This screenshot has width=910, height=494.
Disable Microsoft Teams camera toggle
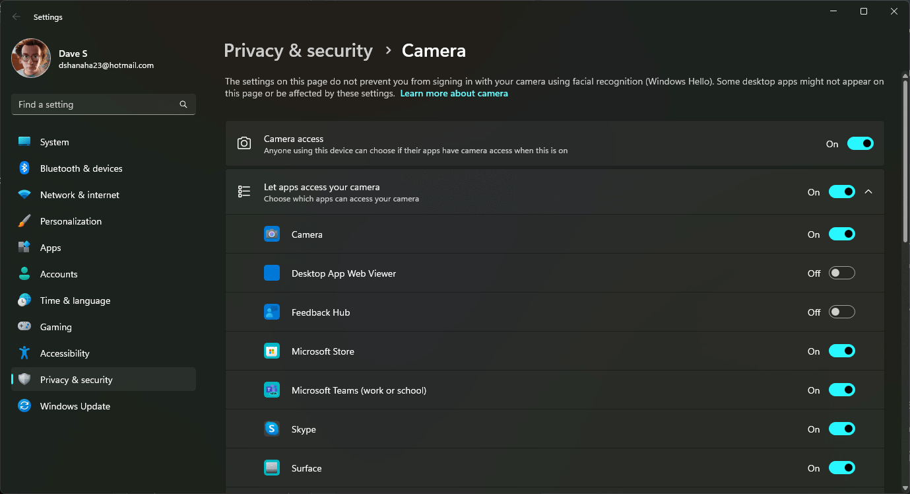click(842, 390)
